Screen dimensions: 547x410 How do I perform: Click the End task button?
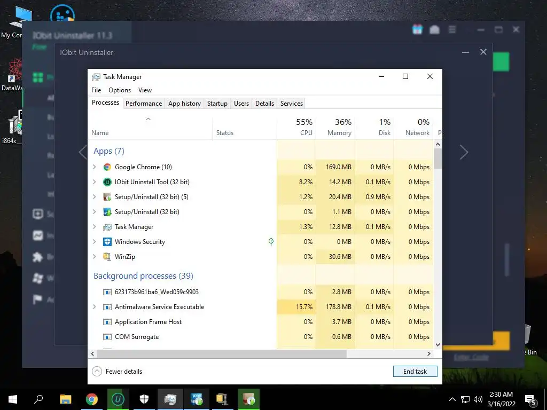415,372
